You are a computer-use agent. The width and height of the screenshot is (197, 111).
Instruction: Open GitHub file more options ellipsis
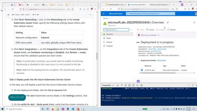click(x=90, y=14)
